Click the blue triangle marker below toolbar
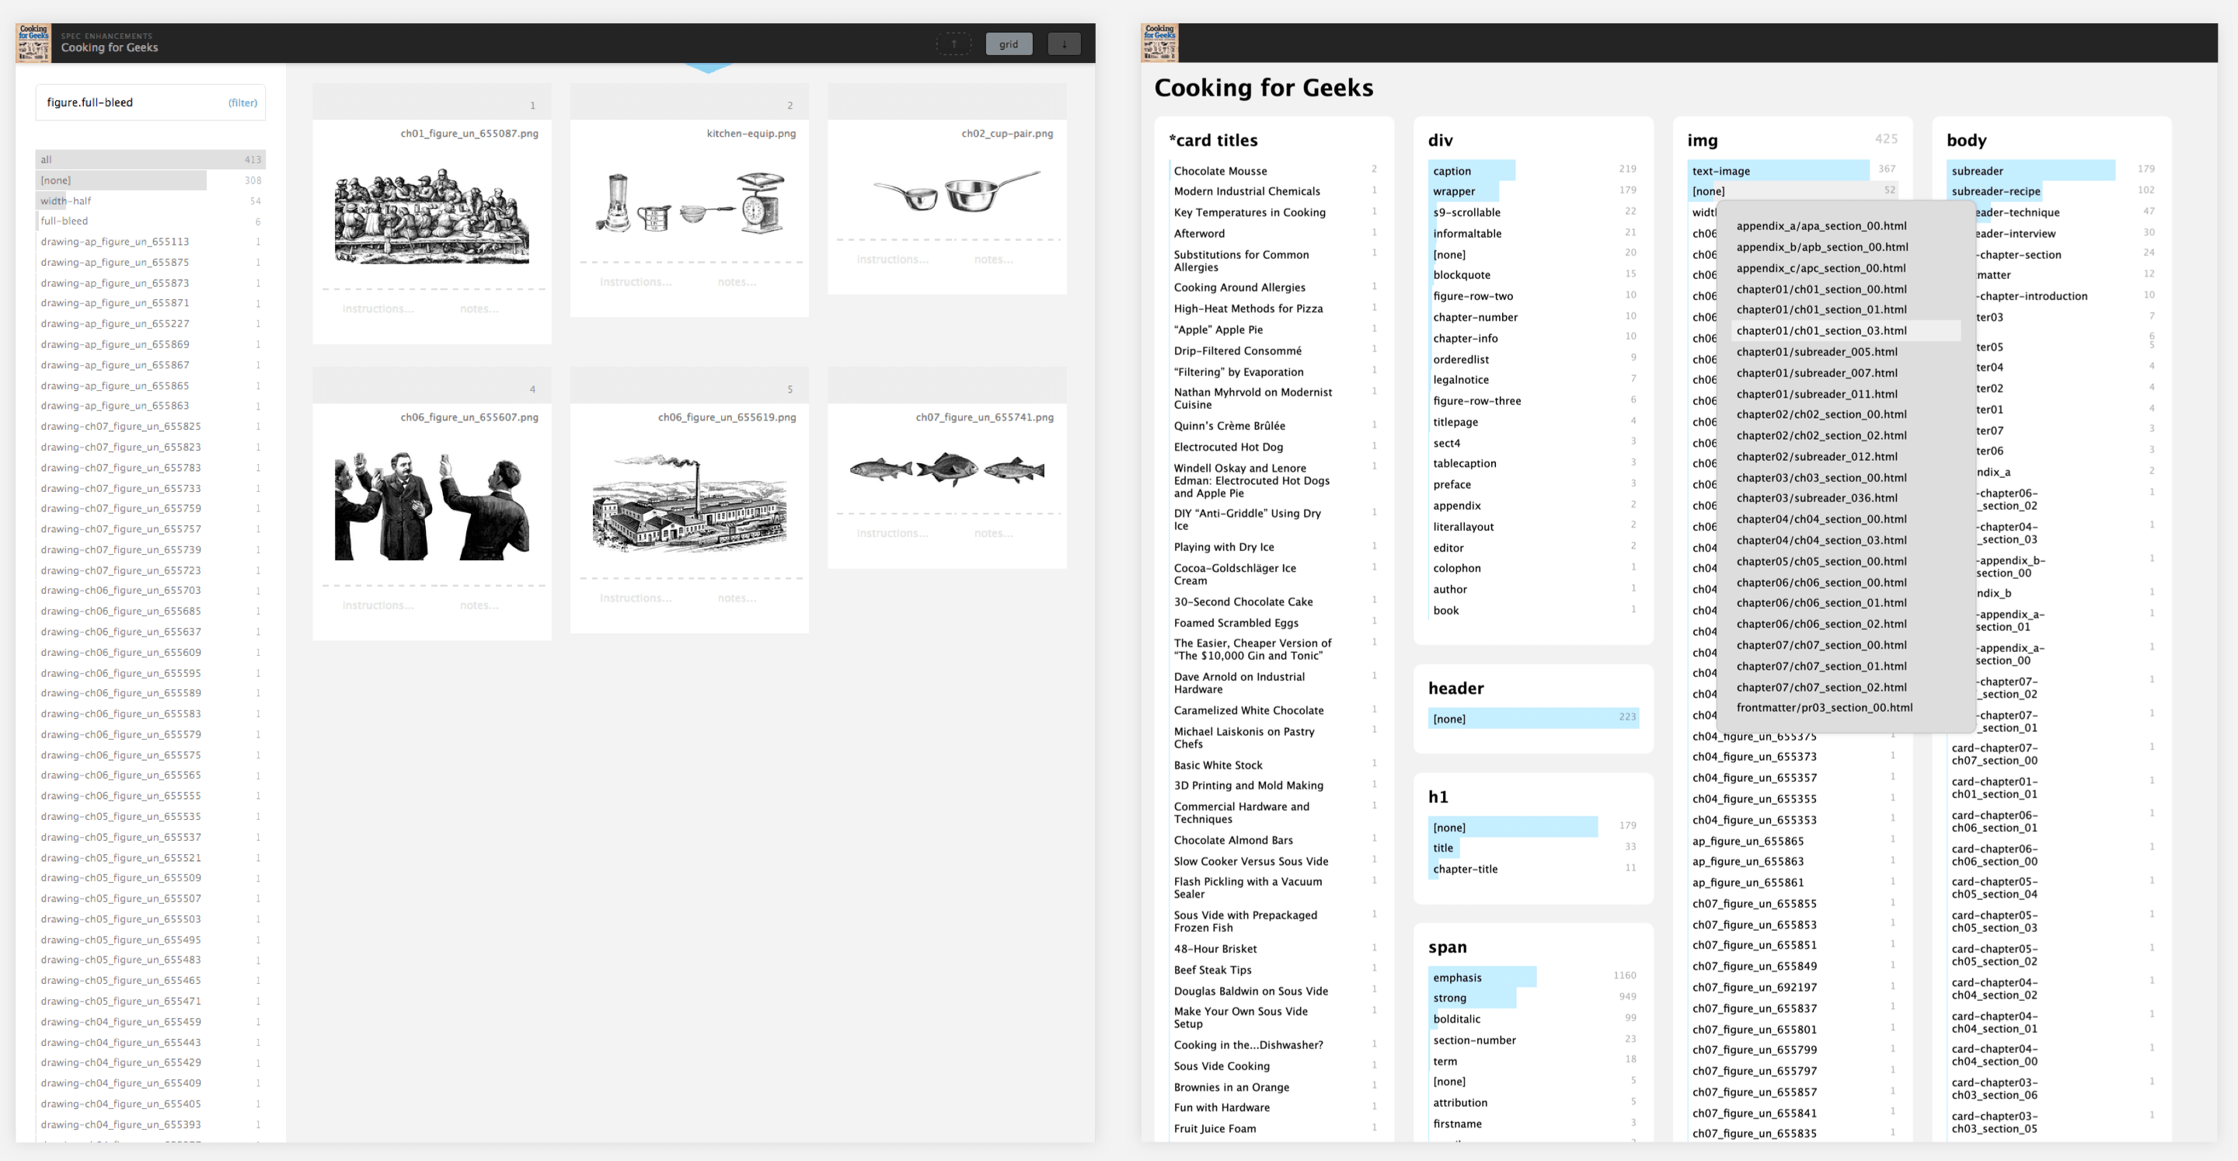The image size is (2238, 1161). 708,68
